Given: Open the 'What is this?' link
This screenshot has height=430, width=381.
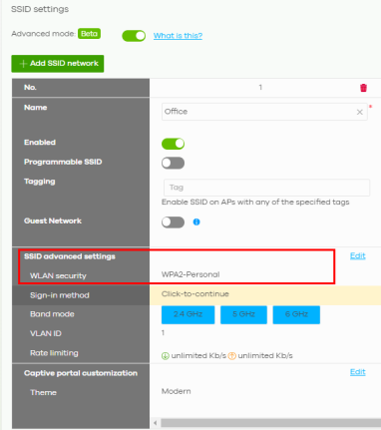Looking at the screenshot, I should pyautogui.click(x=178, y=36).
